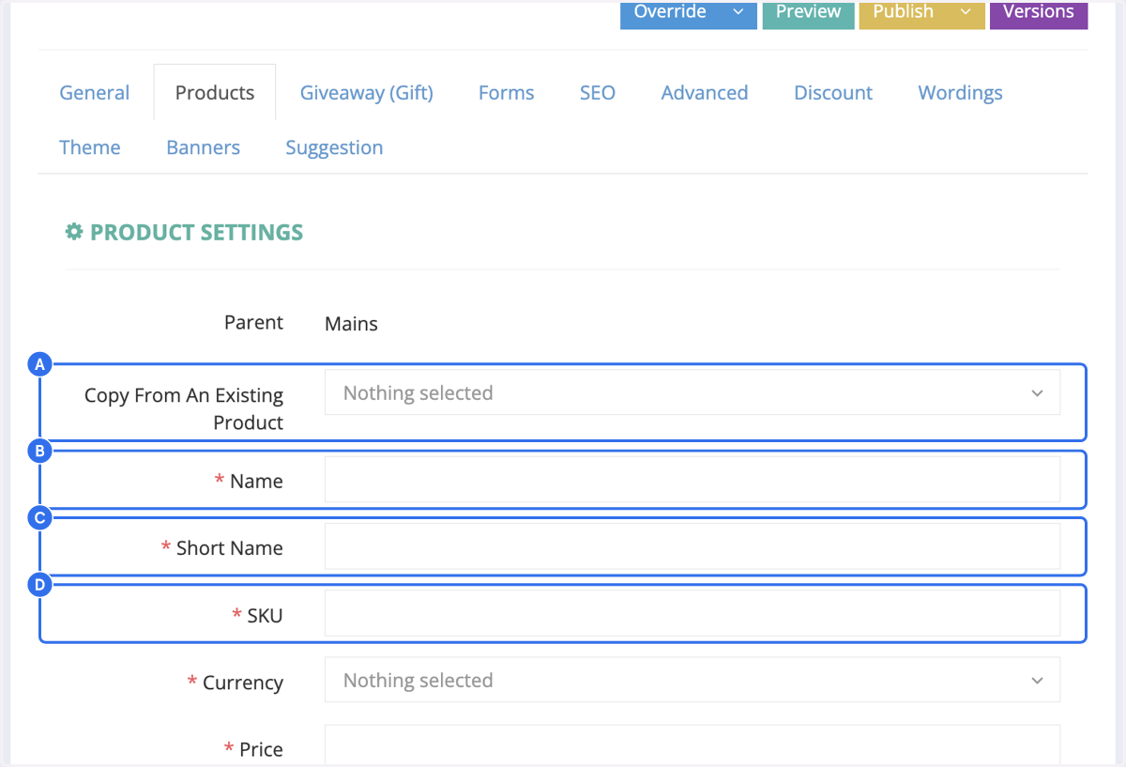Select the Discount tab
The height and width of the screenshot is (767, 1126).
[x=833, y=93]
